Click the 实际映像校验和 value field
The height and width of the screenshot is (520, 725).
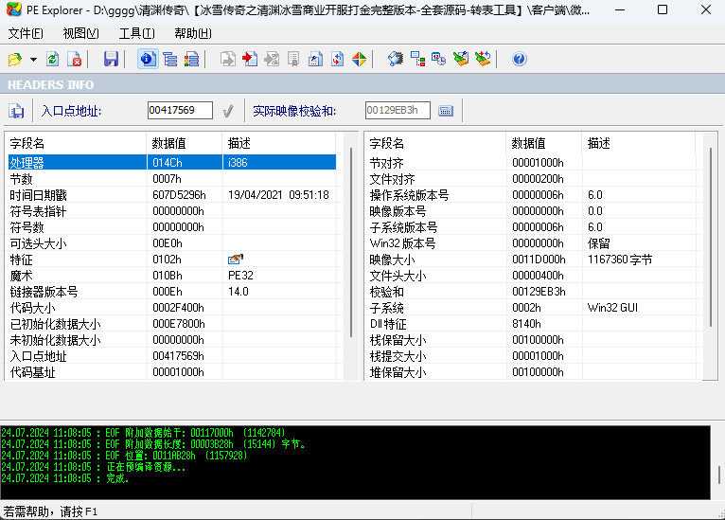(398, 111)
